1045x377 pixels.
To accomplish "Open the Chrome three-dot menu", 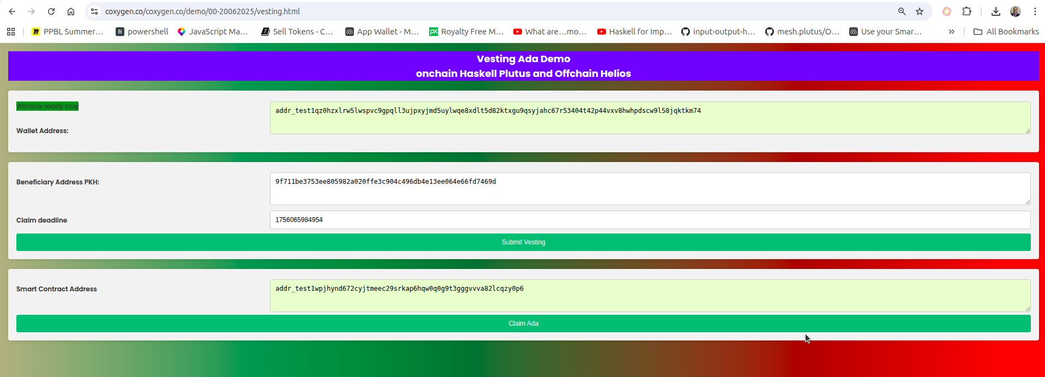I will click(1035, 11).
